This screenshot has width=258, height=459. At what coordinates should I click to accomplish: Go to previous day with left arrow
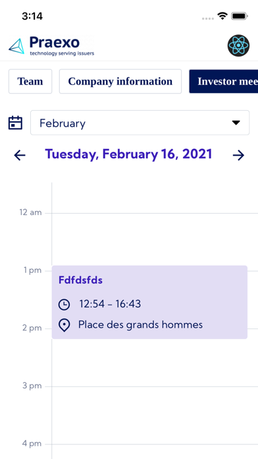[20, 155]
